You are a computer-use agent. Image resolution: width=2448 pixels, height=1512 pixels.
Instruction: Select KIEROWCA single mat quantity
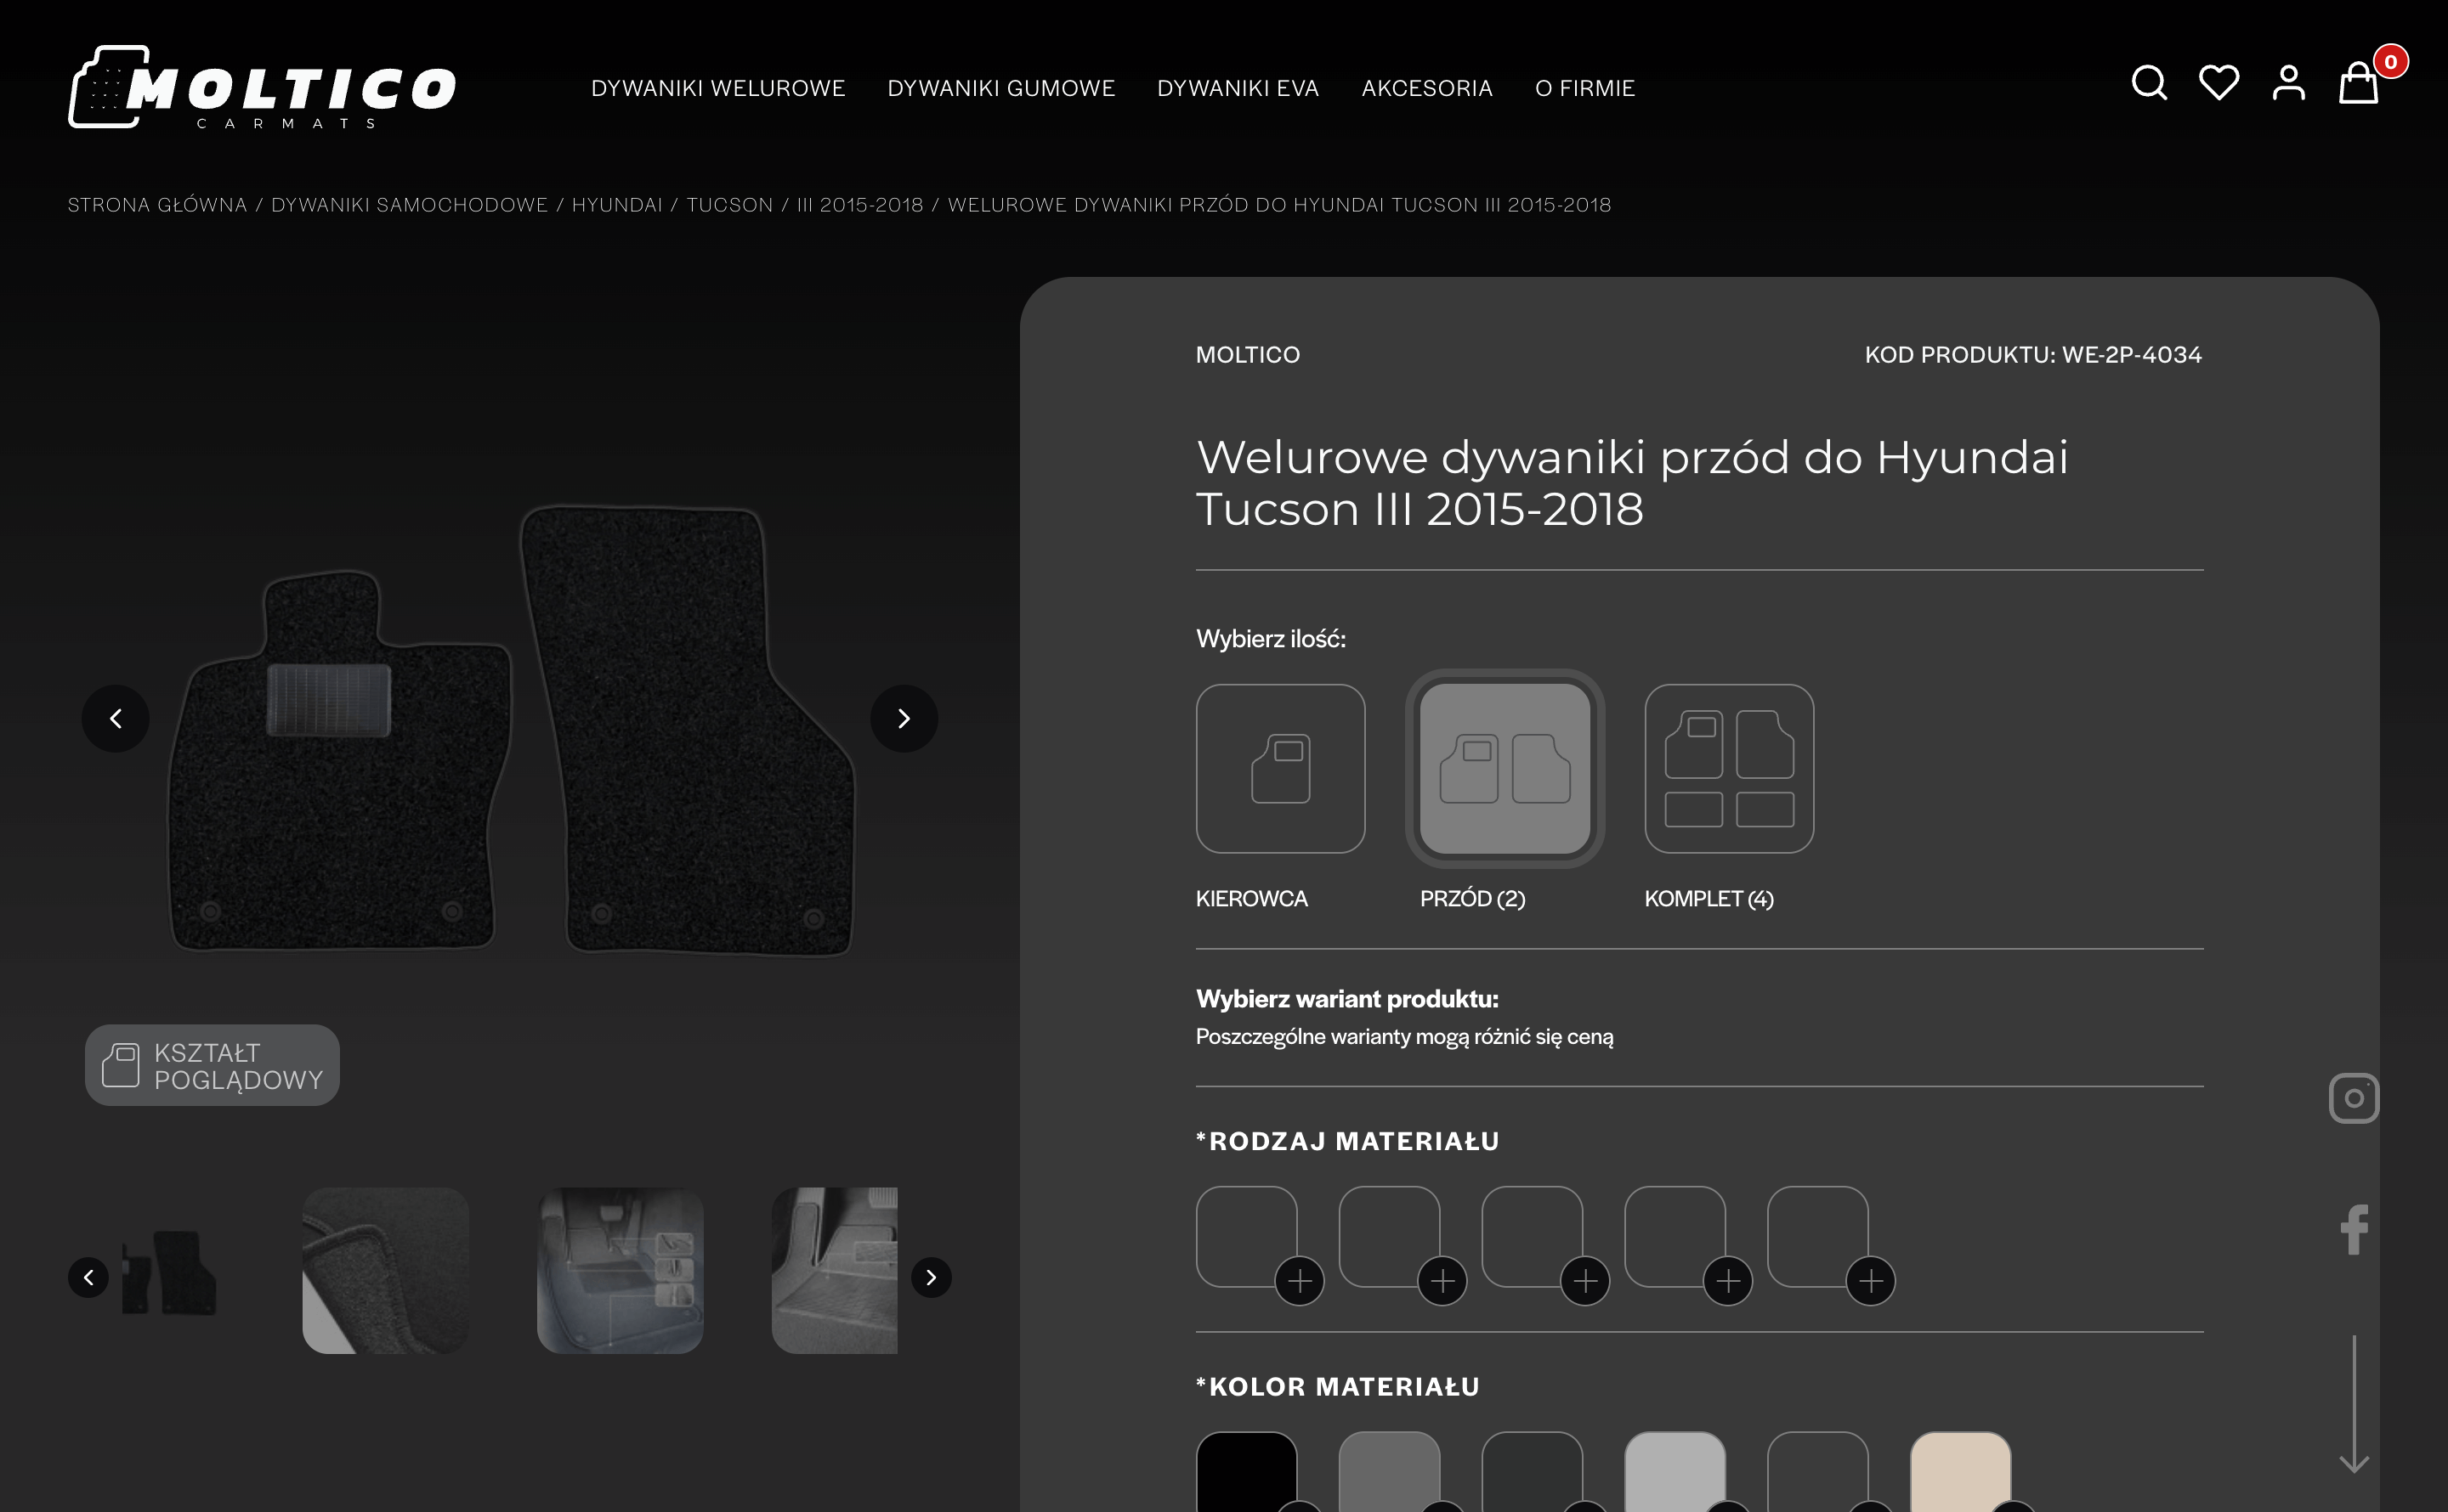[x=1280, y=768]
